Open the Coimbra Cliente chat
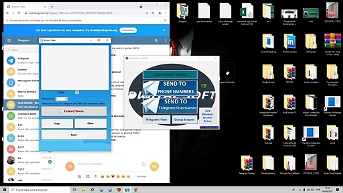 click(x=23, y=116)
